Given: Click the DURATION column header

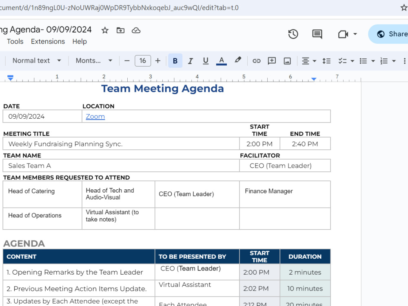Looking at the screenshot, I should (305, 257).
